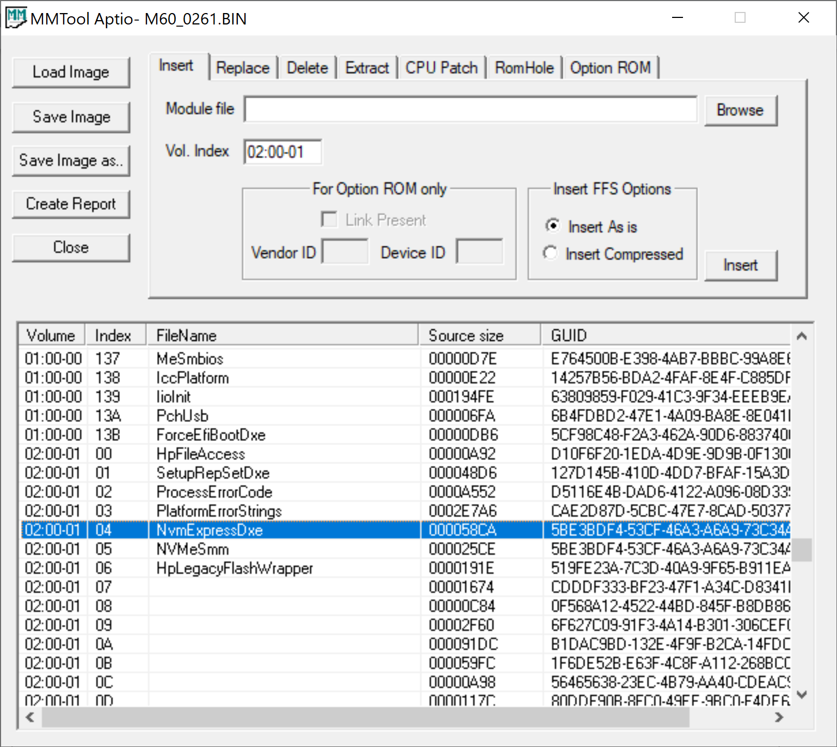
Task: Switch to the Option ROM tab
Action: click(x=610, y=68)
